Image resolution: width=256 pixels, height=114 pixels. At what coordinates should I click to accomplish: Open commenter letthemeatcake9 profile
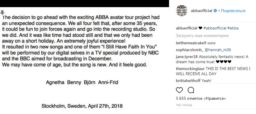[x=191, y=43]
